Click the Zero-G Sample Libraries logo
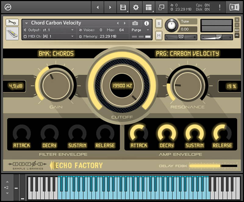Image resolution: width=244 pixels, height=202 pixels. click(27, 165)
